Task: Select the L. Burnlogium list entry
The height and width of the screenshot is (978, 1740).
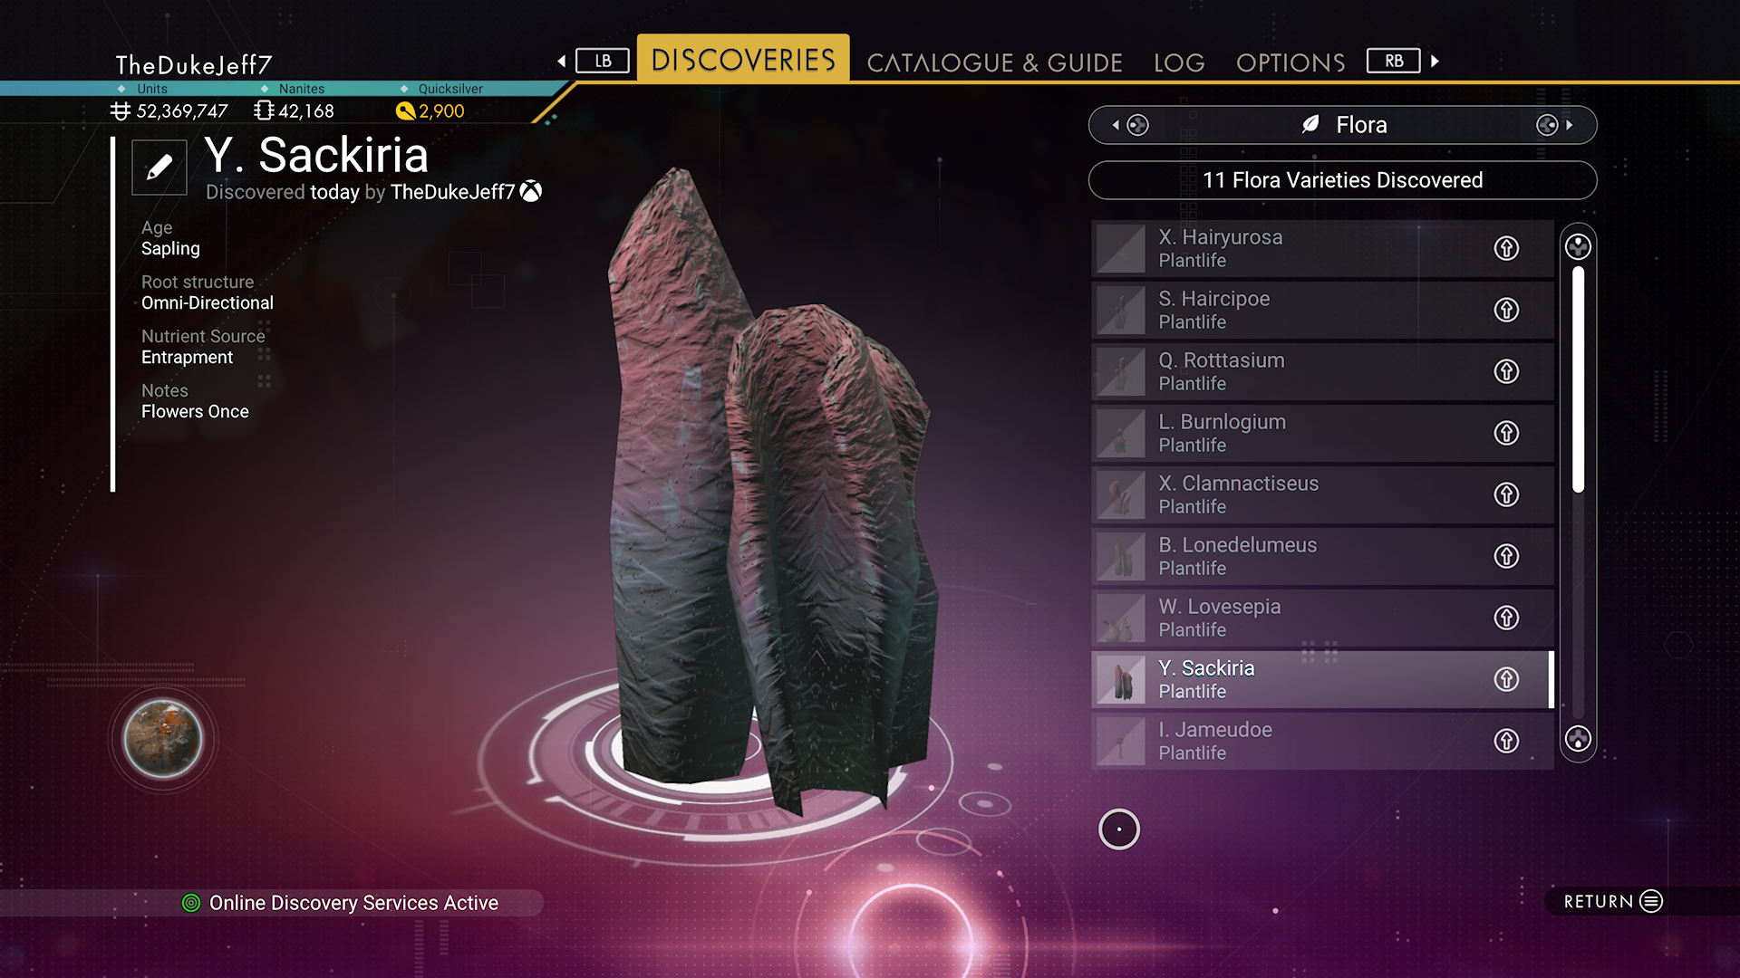Action: click(1322, 433)
